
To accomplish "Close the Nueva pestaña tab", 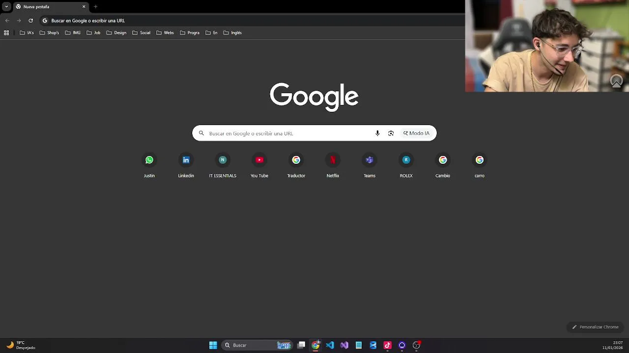I will (84, 7).
